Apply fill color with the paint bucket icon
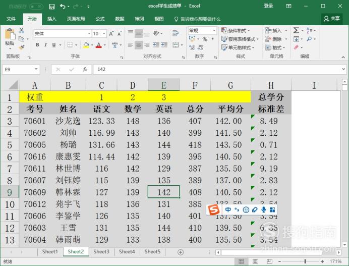Screen dimensions: 349x266 pyautogui.click(x=86, y=45)
